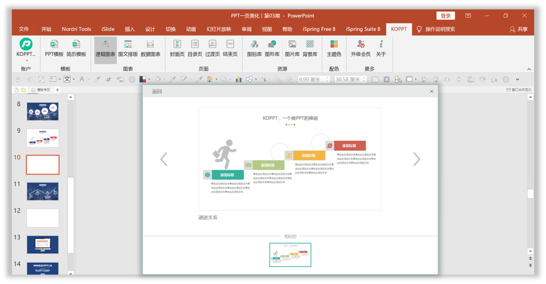This screenshot has width=546, height=284.
Task: Open the 背景库 background library
Action: (x=310, y=48)
